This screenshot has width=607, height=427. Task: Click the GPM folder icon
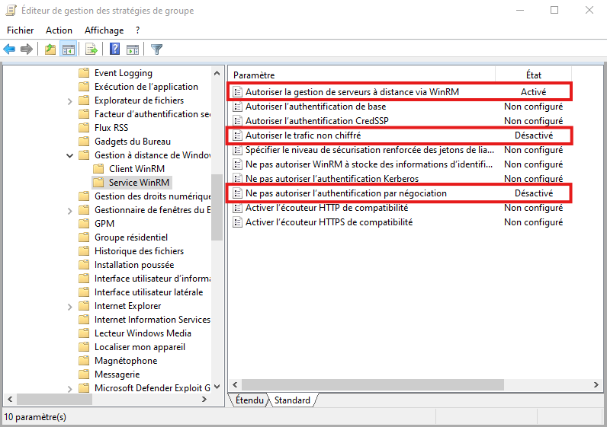[x=84, y=223]
